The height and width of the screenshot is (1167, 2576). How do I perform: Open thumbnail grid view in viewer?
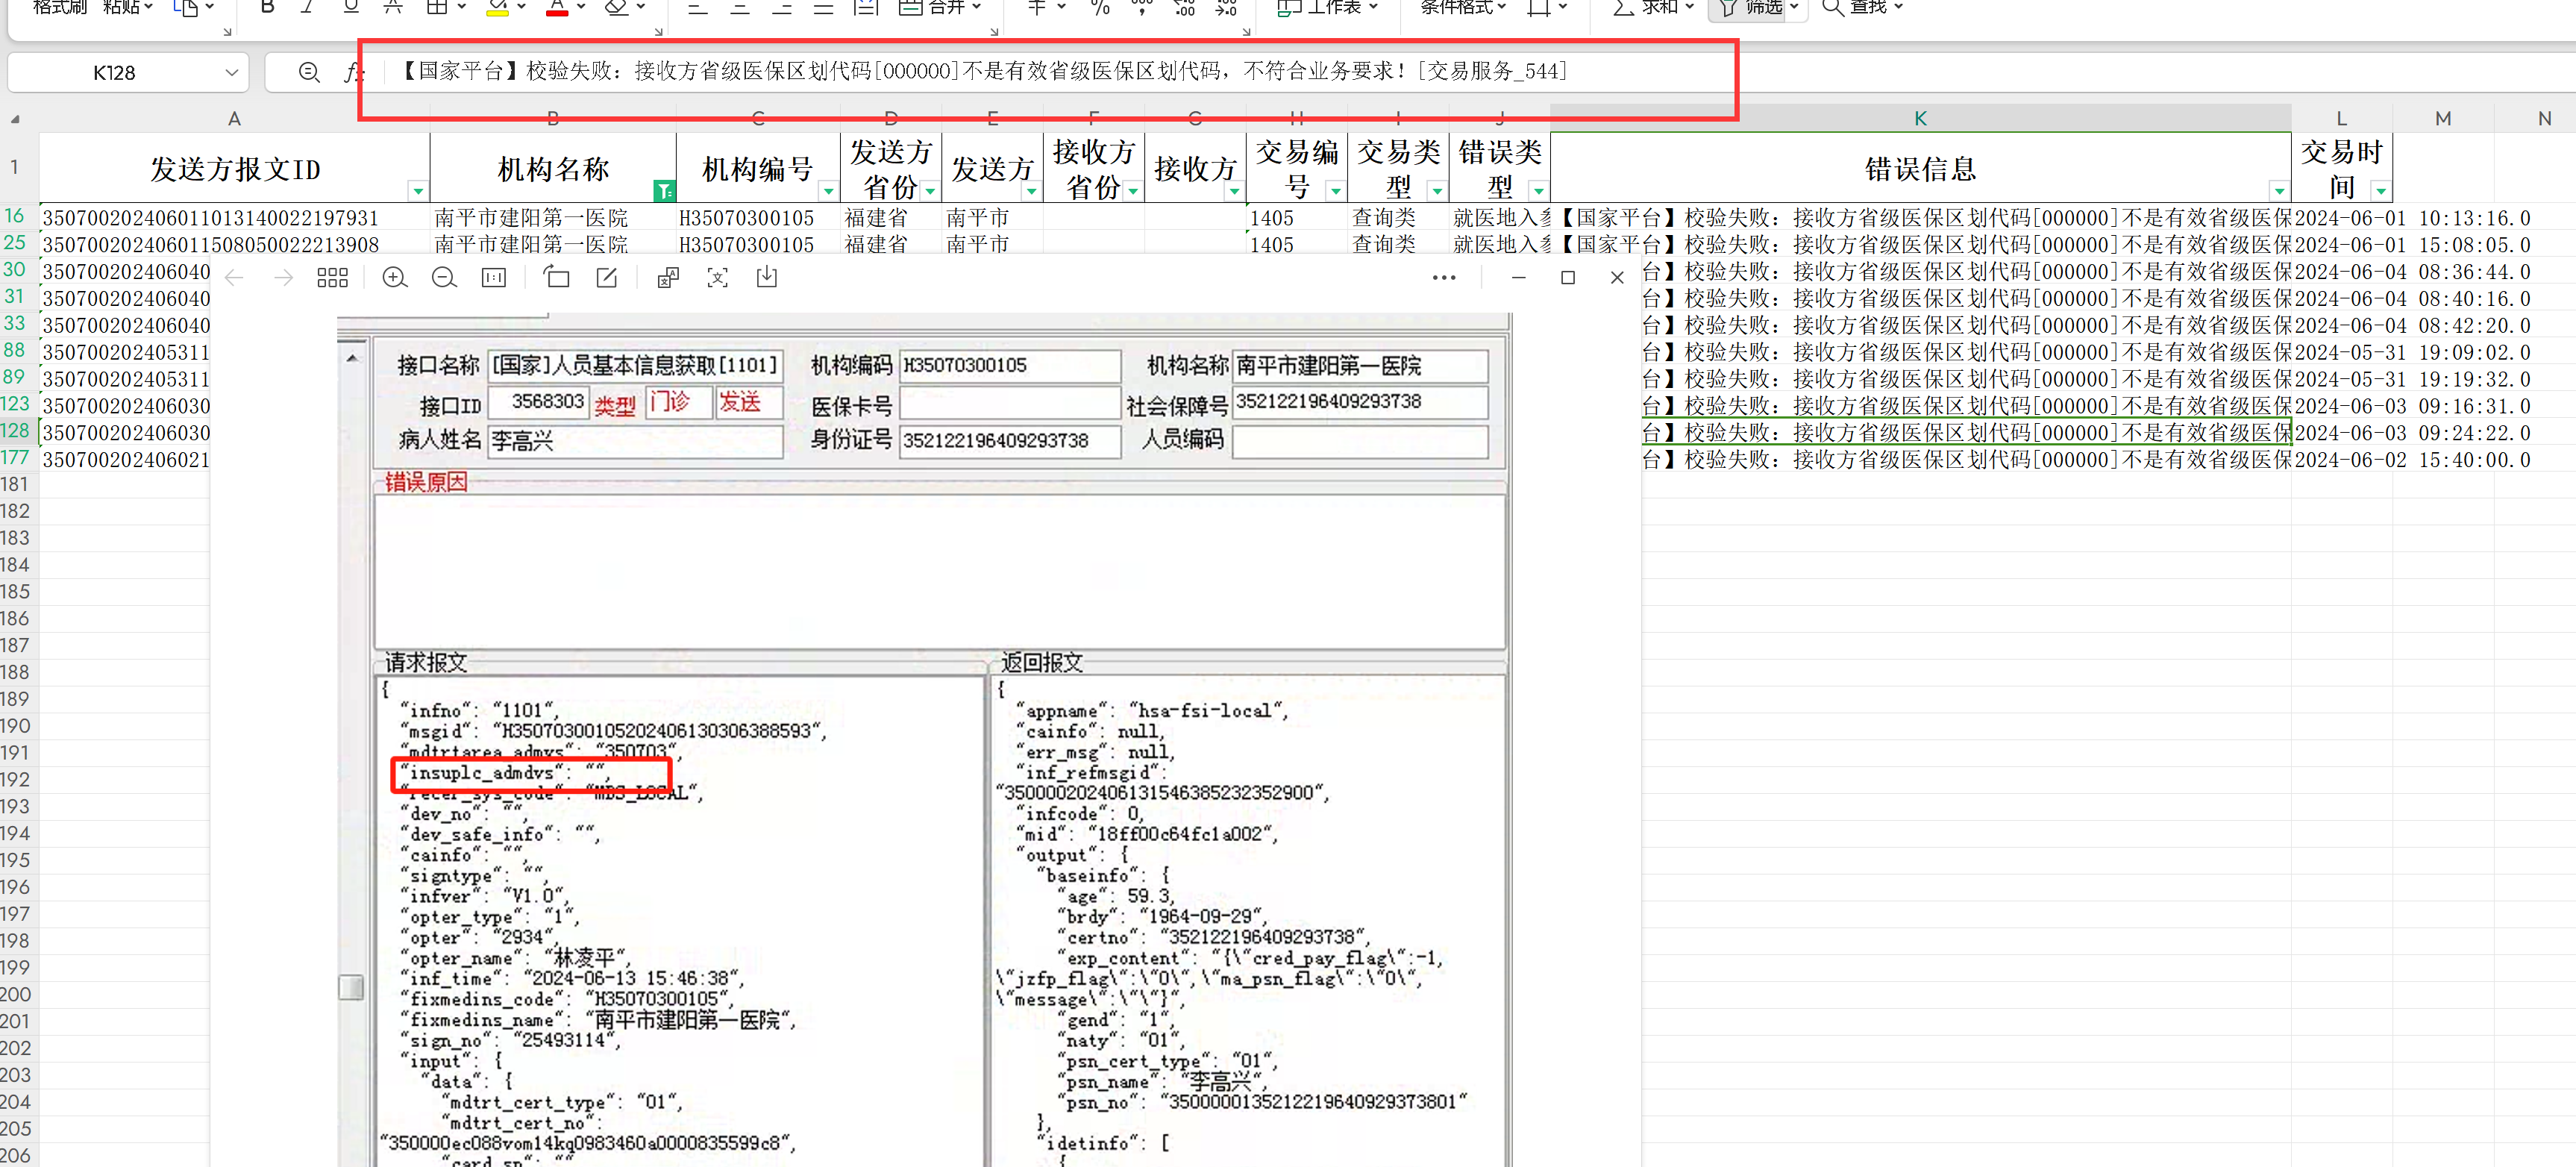(x=332, y=278)
